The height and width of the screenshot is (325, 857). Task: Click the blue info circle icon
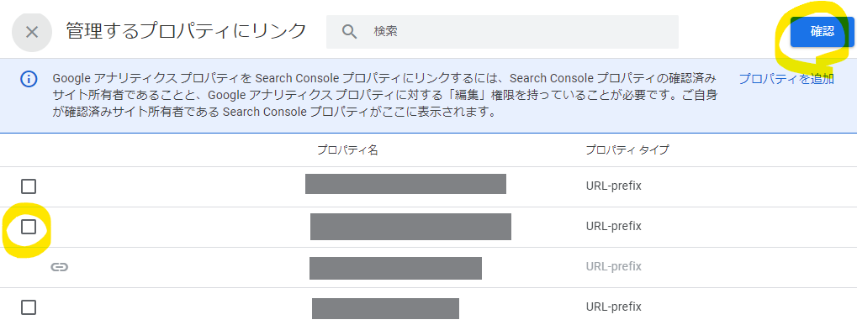coord(29,79)
